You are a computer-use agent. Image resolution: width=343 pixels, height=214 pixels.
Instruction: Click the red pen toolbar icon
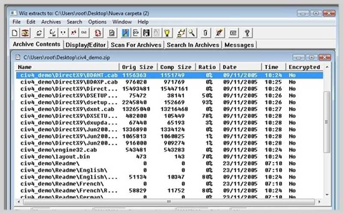pos(219,33)
